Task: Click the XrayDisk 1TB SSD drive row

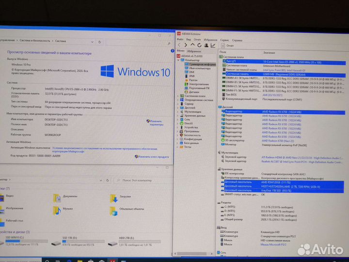Action: point(283,191)
